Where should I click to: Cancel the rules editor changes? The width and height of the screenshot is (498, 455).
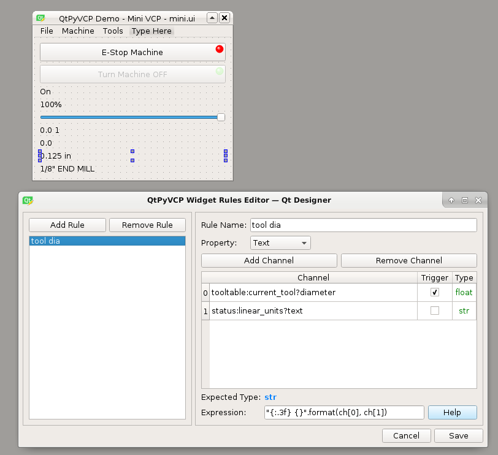click(406, 435)
